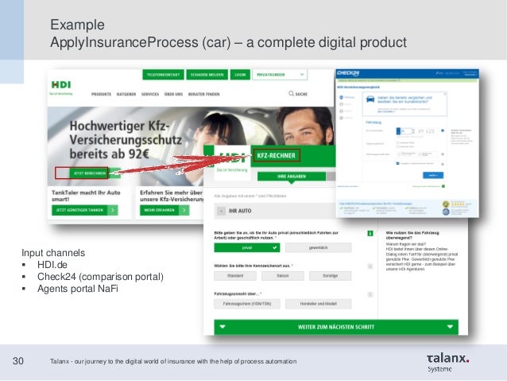Open the ÜBER UNS menu
Screen dimensions: 507x381
[173, 94]
